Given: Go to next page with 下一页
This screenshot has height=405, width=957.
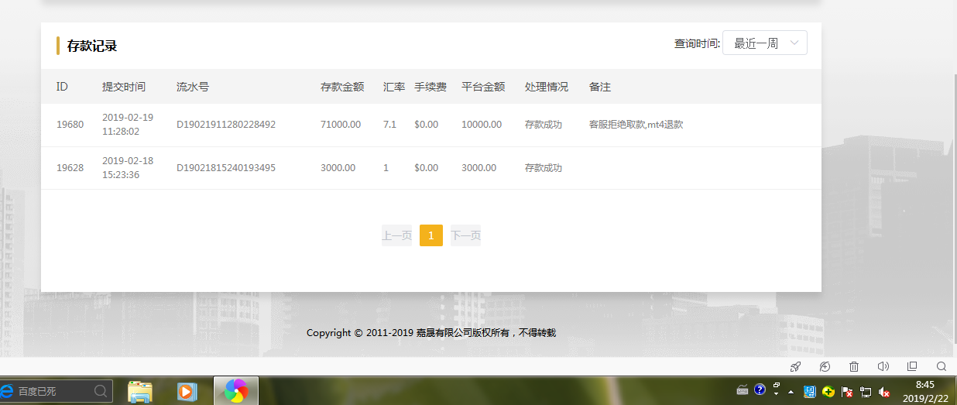Looking at the screenshot, I should 465,235.
